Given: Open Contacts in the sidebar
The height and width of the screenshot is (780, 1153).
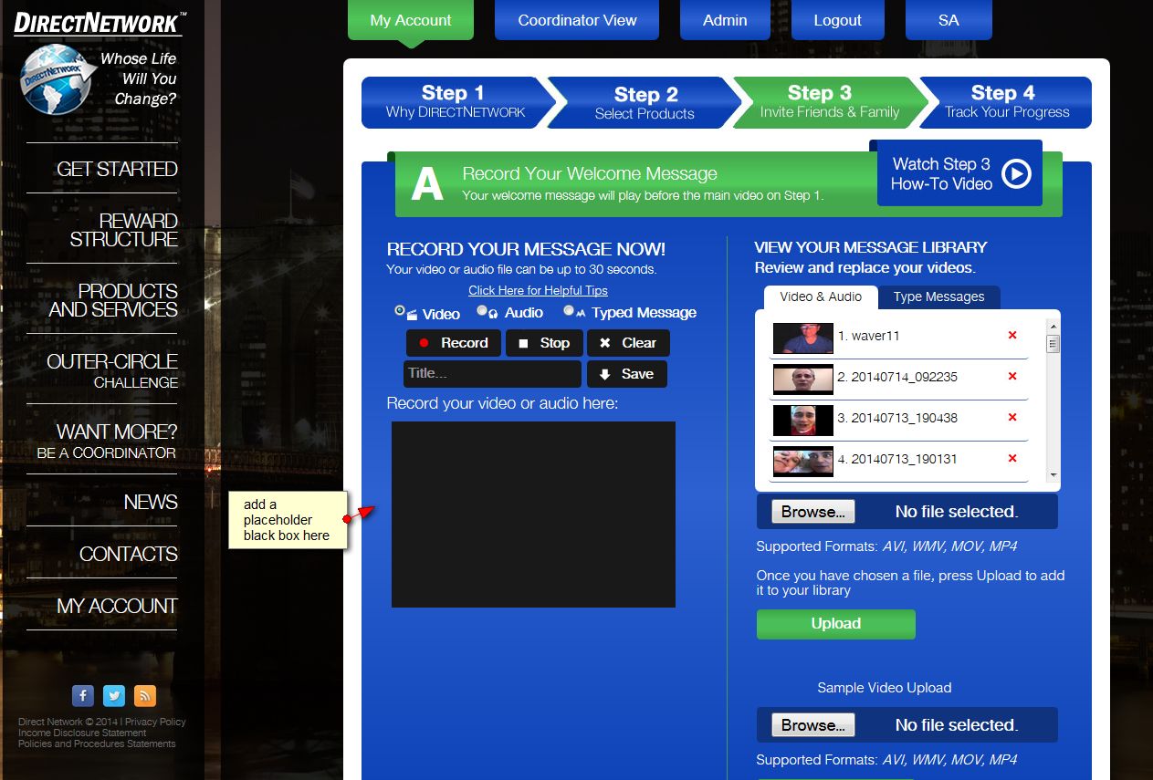Looking at the screenshot, I should (128, 554).
